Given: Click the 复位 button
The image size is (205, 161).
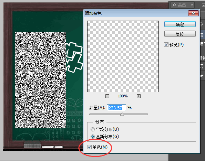Looking at the screenshot, I should pyautogui.click(x=180, y=34).
